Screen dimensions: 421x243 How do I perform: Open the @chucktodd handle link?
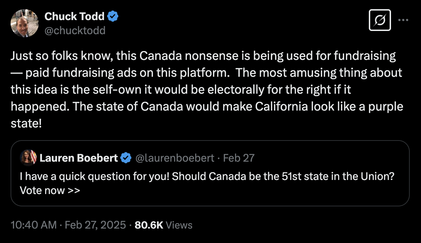[x=75, y=31]
